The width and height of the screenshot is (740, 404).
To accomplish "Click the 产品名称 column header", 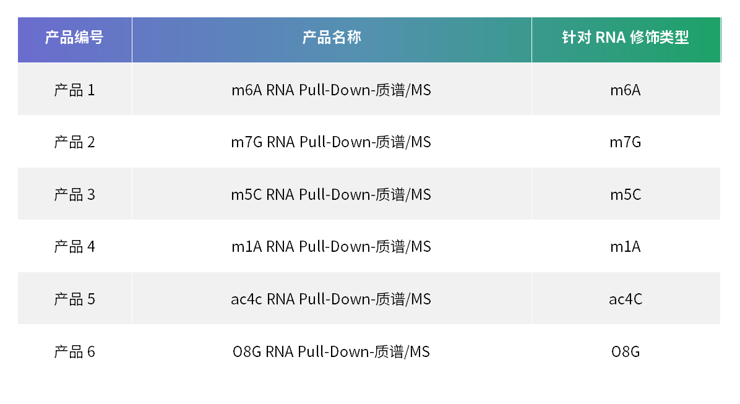I will (331, 38).
